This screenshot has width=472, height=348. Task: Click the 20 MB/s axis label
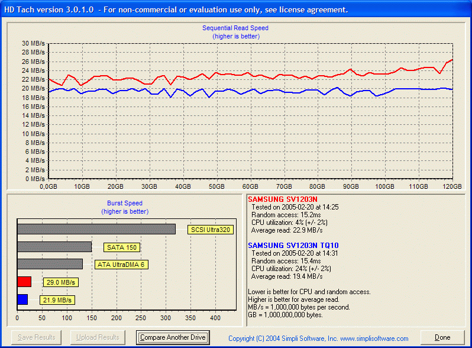(x=33, y=88)
